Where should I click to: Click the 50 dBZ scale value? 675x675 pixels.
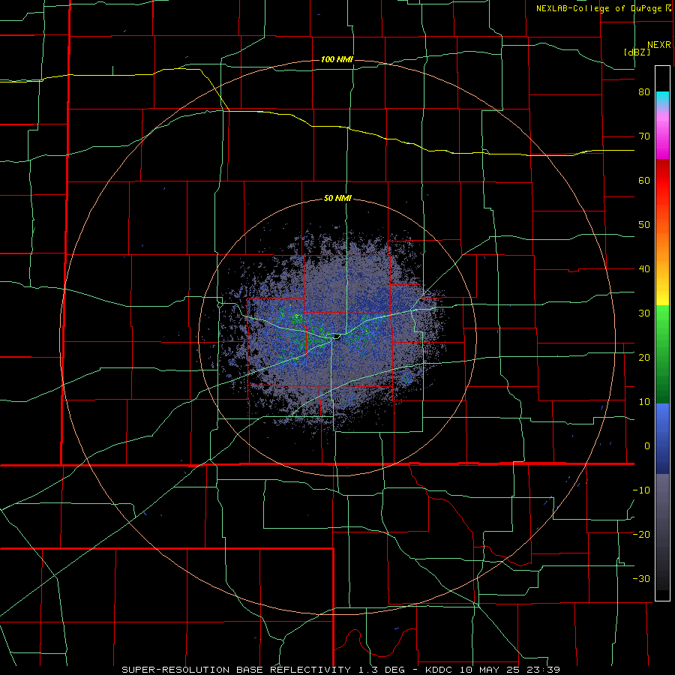[x=644, y=225]
